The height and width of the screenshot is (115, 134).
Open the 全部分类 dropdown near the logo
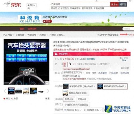click(x=32, y=5)
